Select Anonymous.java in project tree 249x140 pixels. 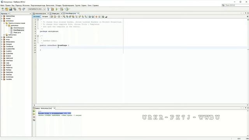click(x=19, y=28)
